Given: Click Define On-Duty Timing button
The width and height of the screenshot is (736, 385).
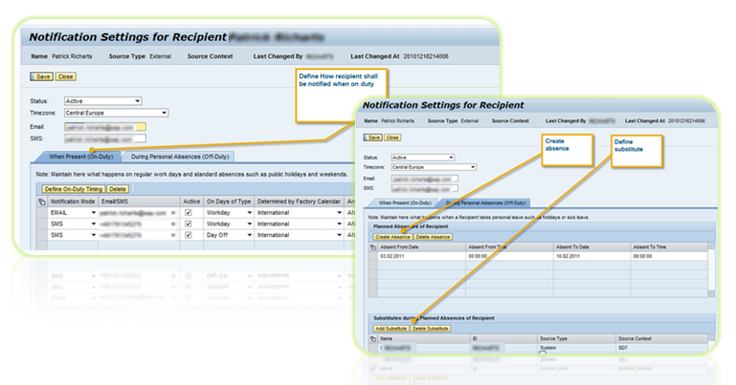Looking at the screenshot, I should pos(74,189).
